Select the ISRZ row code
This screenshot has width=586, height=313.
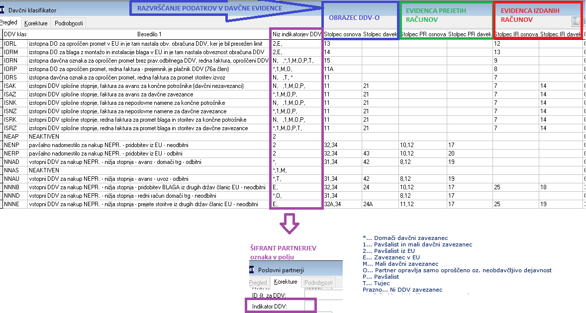click(x=10, y=128)
